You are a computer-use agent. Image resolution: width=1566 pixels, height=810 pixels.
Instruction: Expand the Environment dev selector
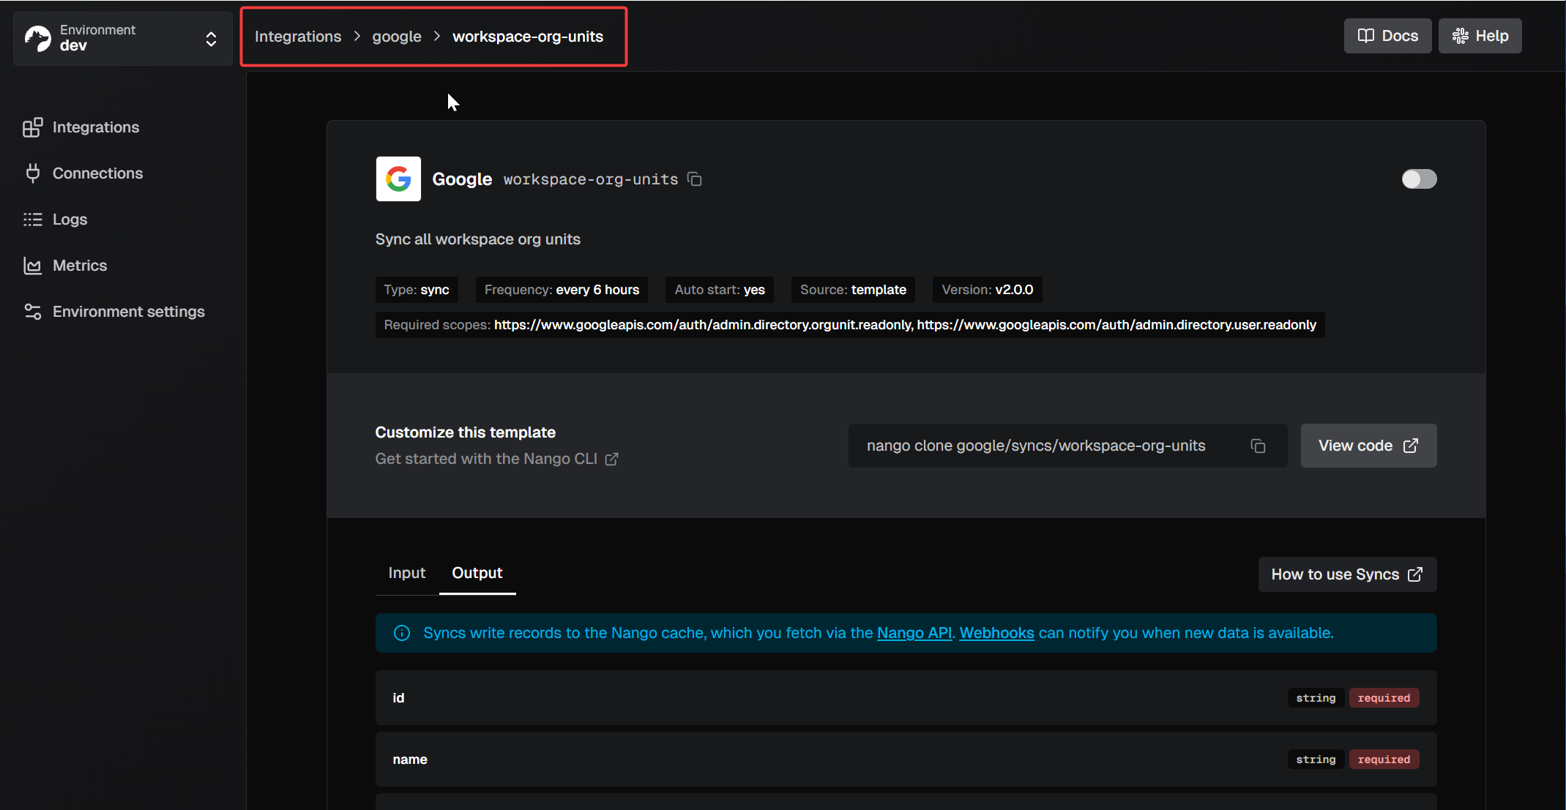point(211,38)
